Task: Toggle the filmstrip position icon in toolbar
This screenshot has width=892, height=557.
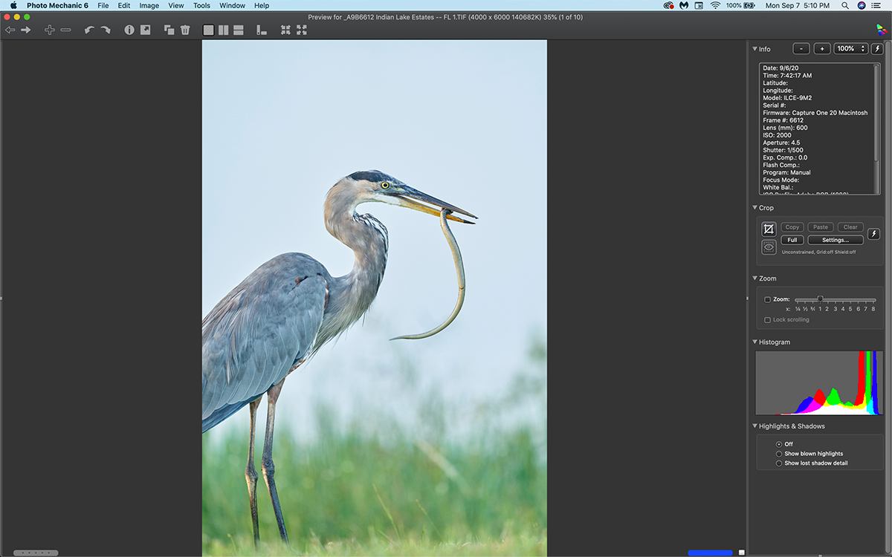Action: pos(262,30)
